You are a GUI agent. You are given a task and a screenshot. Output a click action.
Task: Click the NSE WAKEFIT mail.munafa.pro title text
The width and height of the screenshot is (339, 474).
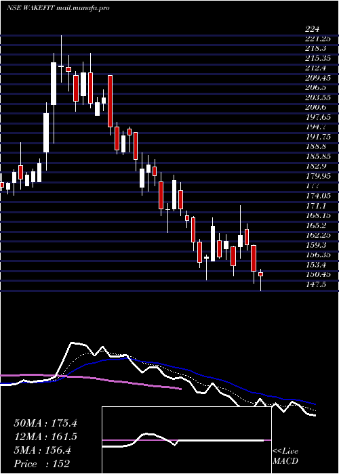coord(58,8)
